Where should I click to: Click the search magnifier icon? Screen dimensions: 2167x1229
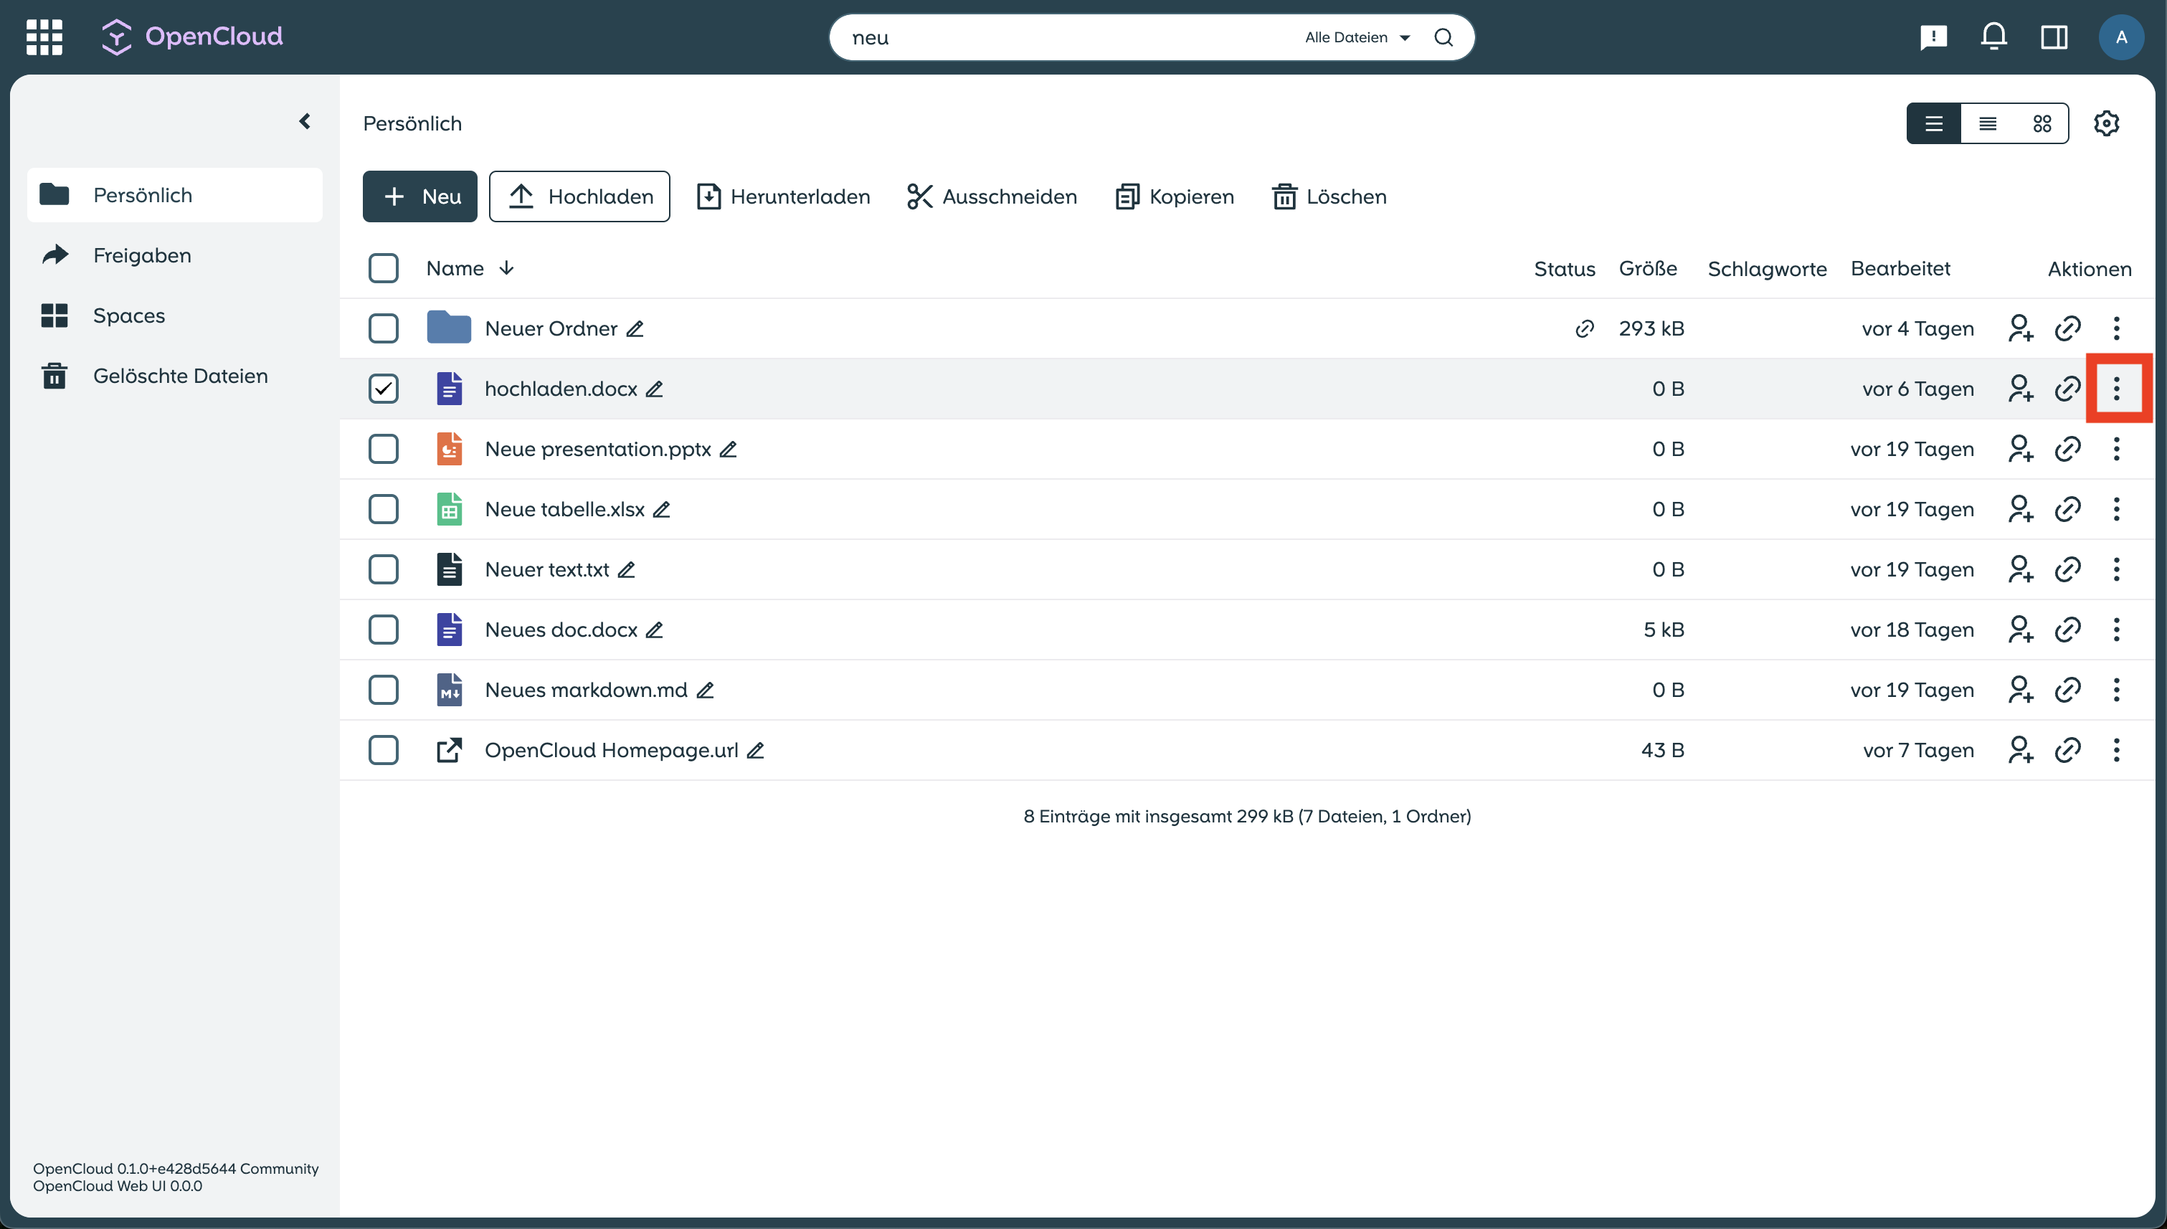click(1443, 37)
